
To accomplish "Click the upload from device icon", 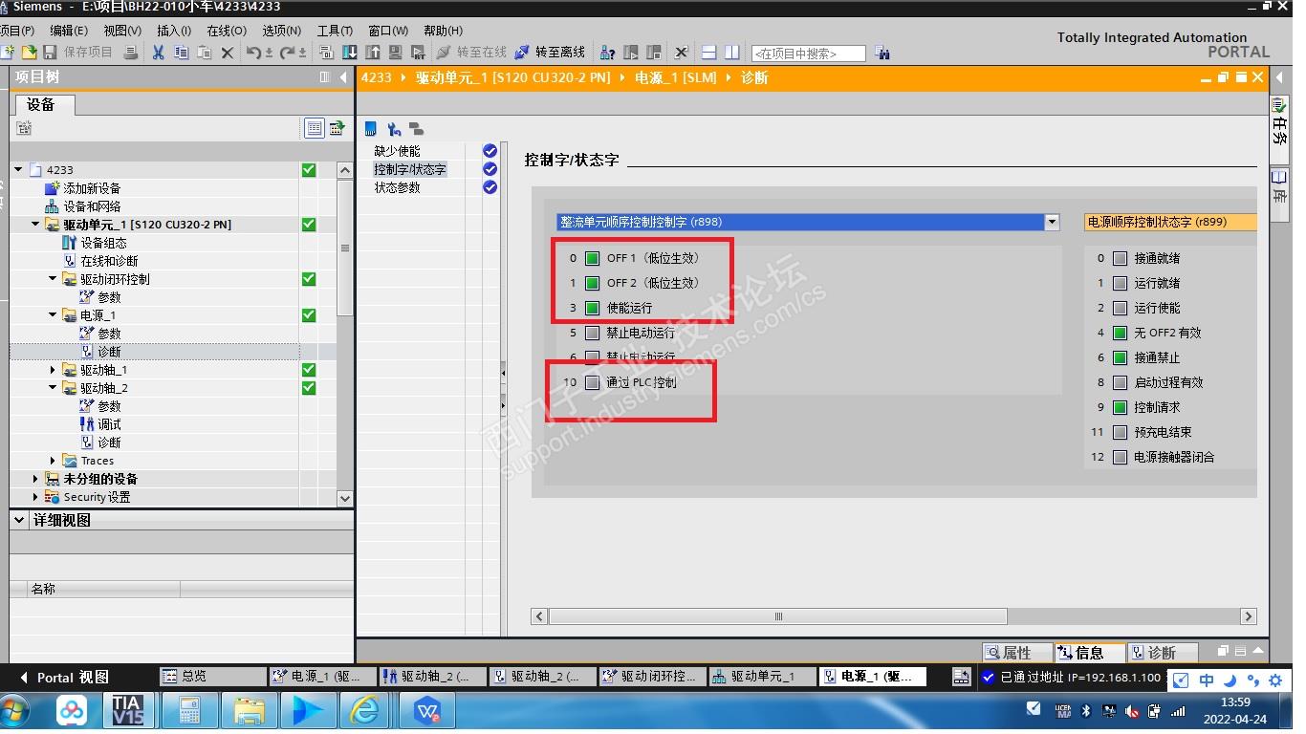I will click(373, 52).
